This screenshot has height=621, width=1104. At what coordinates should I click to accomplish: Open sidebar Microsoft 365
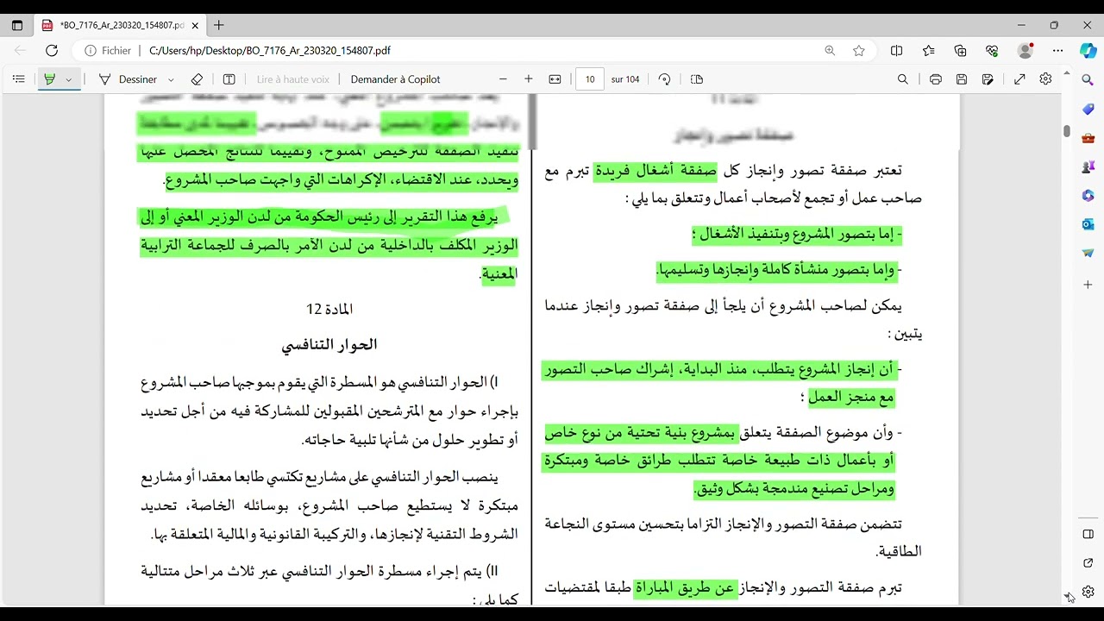coord(1088,196)
